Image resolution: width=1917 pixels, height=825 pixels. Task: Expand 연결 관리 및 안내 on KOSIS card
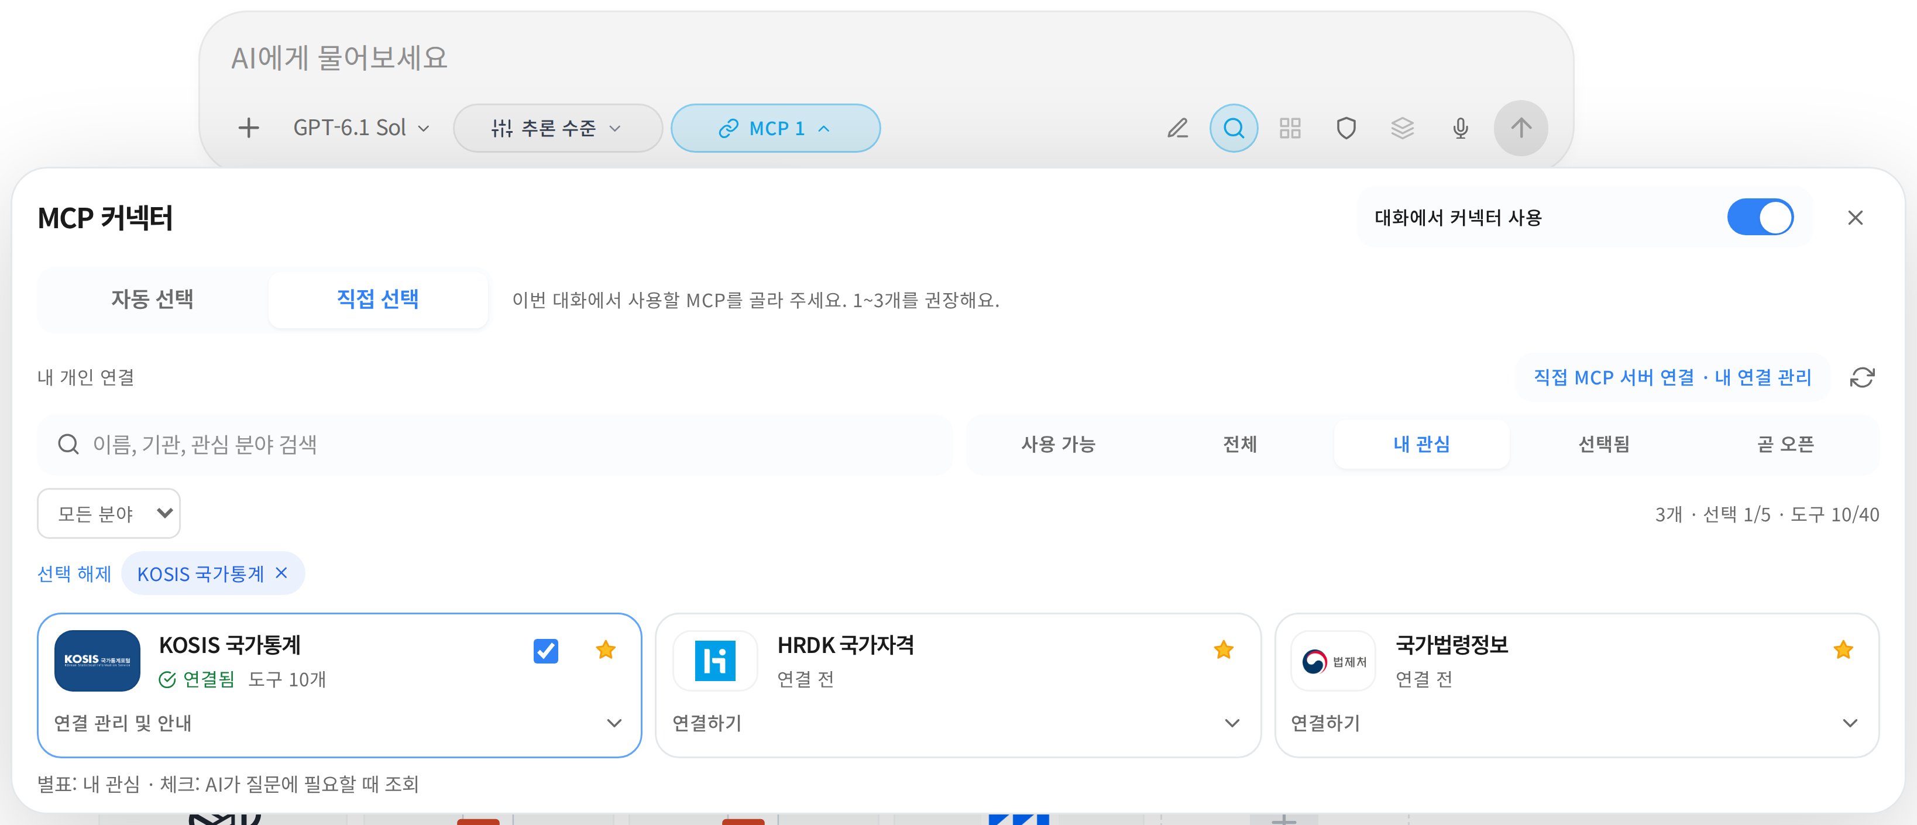point(339,723)
